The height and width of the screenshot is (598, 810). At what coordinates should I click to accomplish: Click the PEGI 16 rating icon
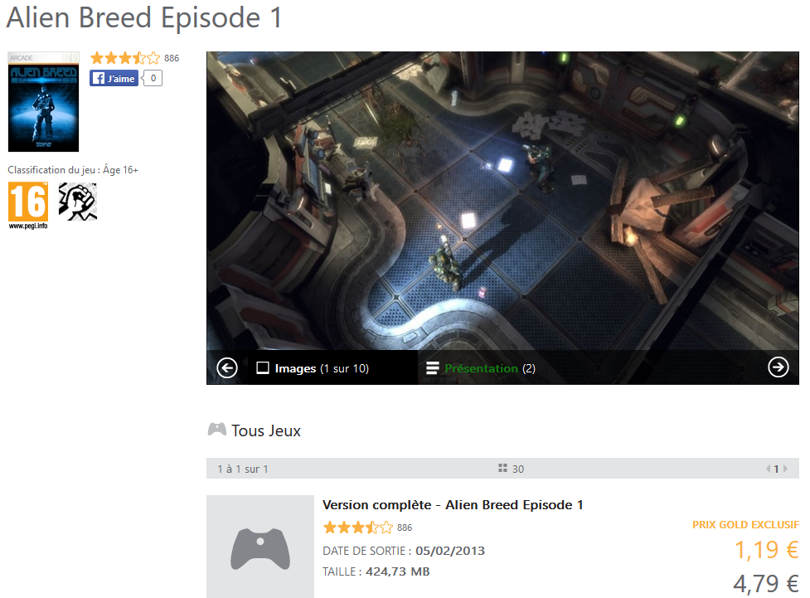pyautogui.click(x=28, y=205)
